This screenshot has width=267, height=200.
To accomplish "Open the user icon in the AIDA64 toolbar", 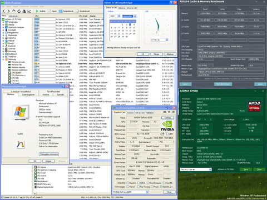I will point(24,11).
